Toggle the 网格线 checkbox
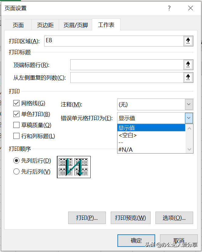This screenshot has height=252, width=202. (16, 103)
